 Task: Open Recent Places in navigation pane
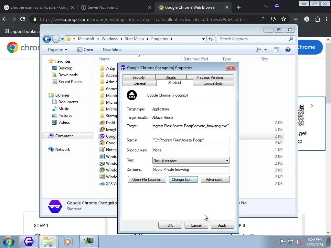tap(67, 82)
